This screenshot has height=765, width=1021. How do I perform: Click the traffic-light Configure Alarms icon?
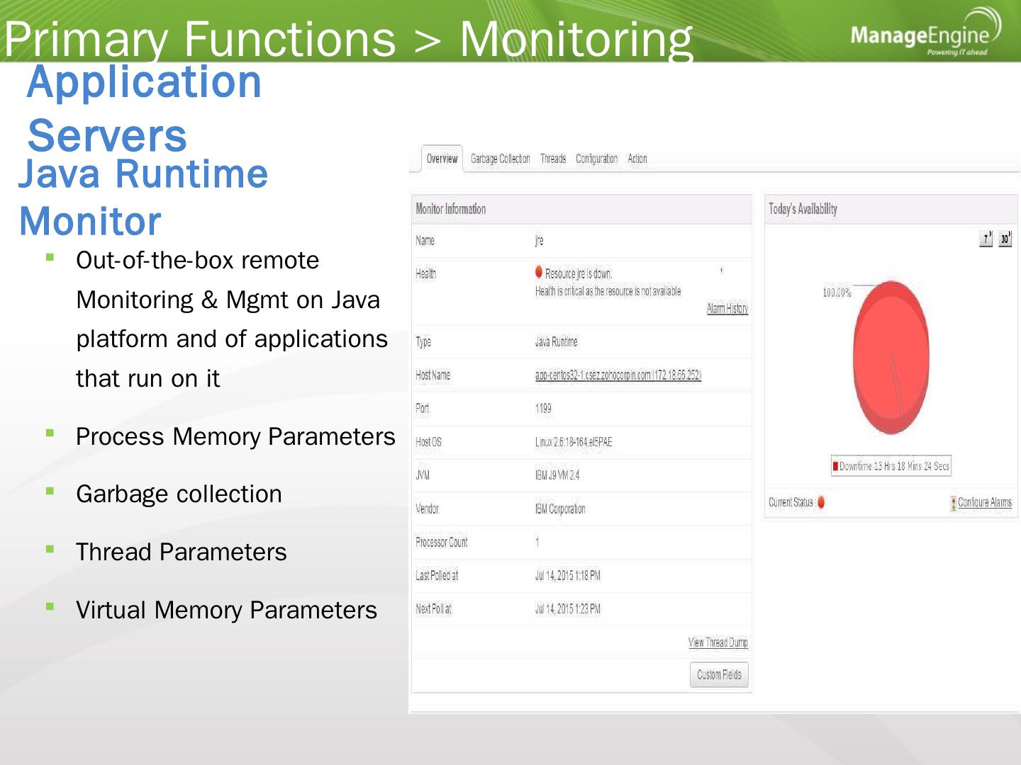(953, 503)
